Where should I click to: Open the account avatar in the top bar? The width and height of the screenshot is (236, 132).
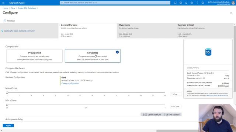(233, 3)
